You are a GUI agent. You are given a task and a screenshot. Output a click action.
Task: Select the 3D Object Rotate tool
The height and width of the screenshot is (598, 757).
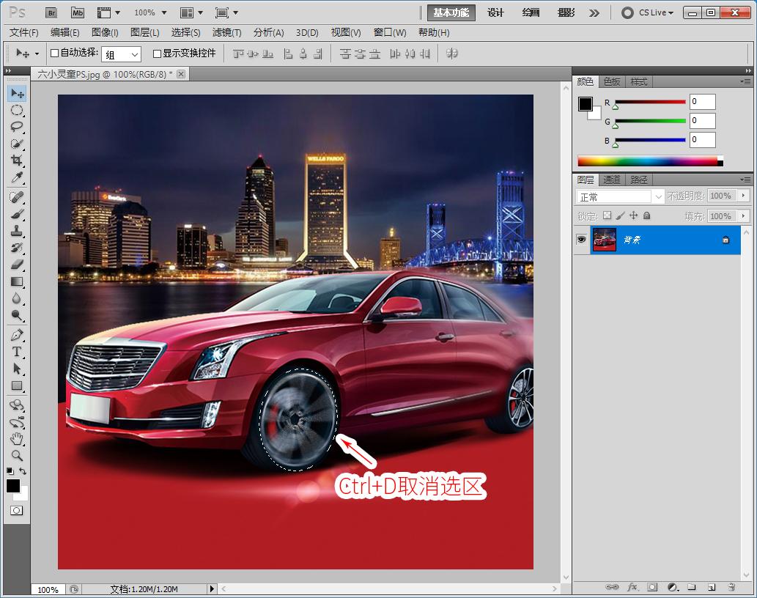click(17, 405)
